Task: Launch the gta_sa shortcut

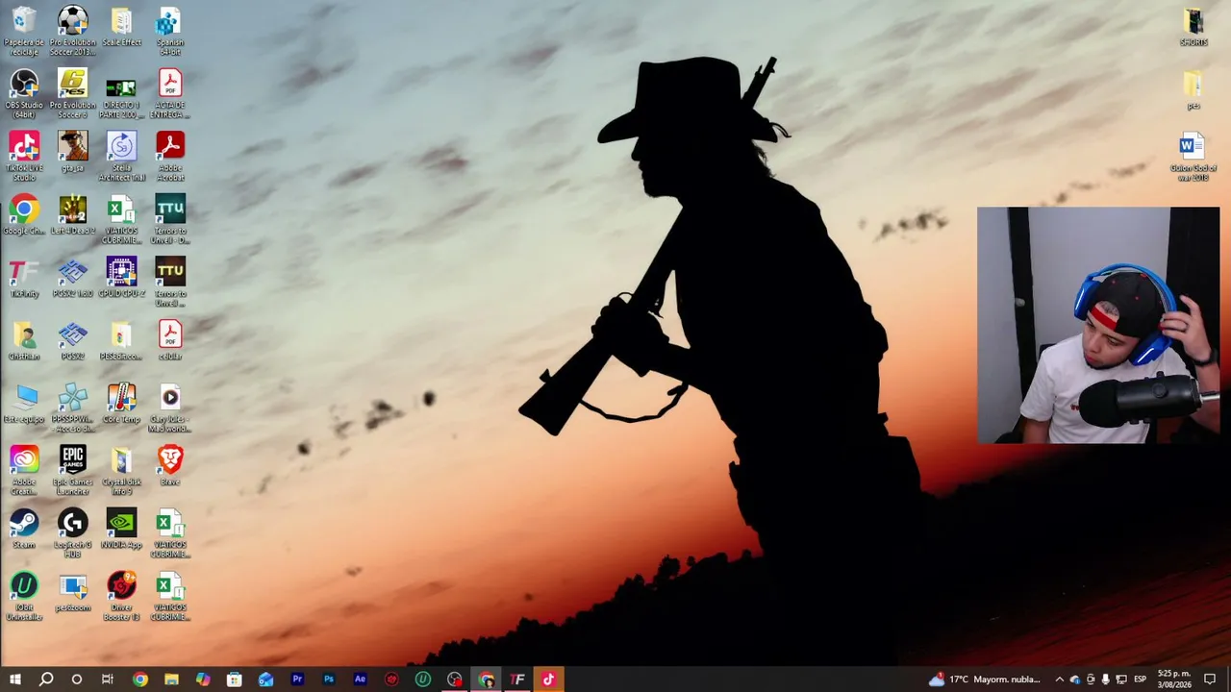Action: pyautogui.click(x=73, y=152)
